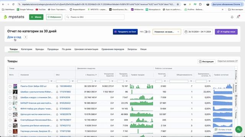
Task: Switch to the Категории tab
Action: 26,49
